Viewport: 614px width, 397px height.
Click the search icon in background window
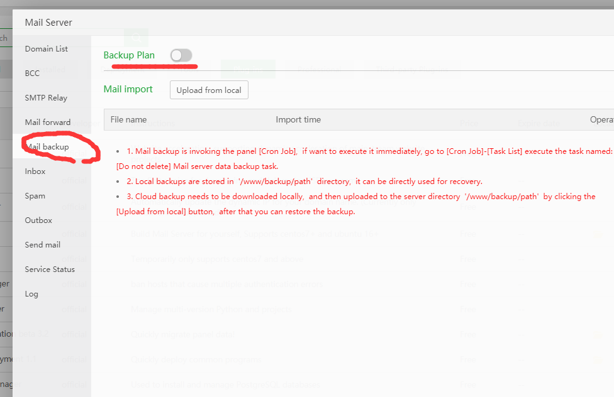click(137, 38)
